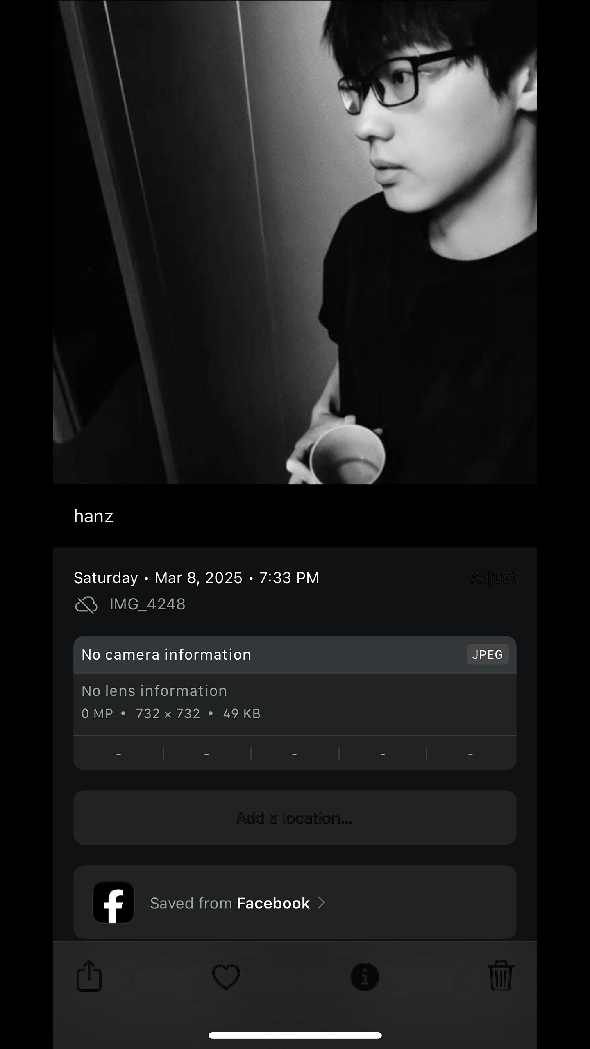The height and width of the screenshot is (1049, 590).
Task: Tap the Share icon in bottom toolbar
Action: pyautogui.click(x=89, y=976)
